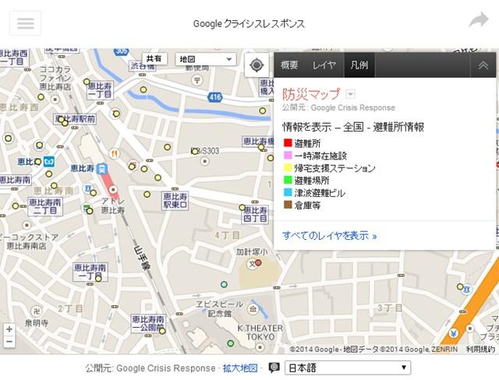This screenshot has width=499, height=380.
Task: Collapse the legend panel with double chevron
Action: tap(483, 65)
